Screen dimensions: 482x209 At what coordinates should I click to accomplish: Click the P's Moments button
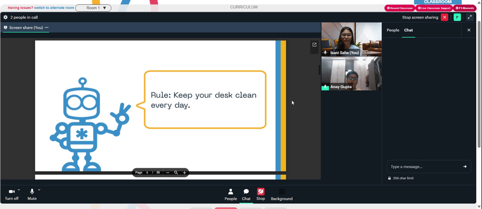pos(465,8)
